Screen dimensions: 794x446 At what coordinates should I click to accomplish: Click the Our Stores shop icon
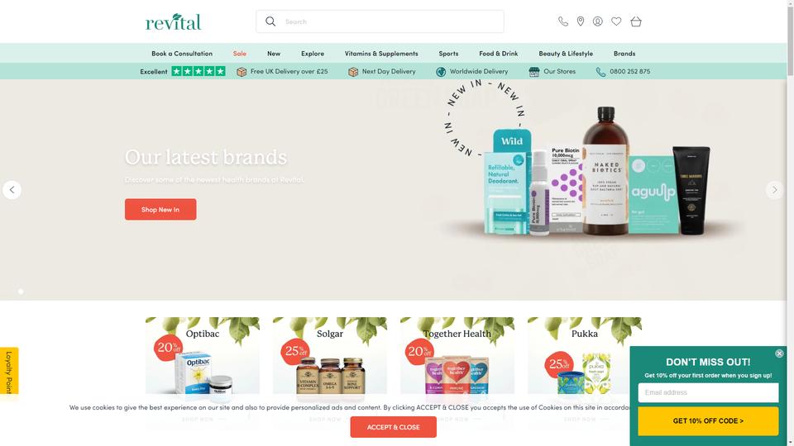point(534,72)
